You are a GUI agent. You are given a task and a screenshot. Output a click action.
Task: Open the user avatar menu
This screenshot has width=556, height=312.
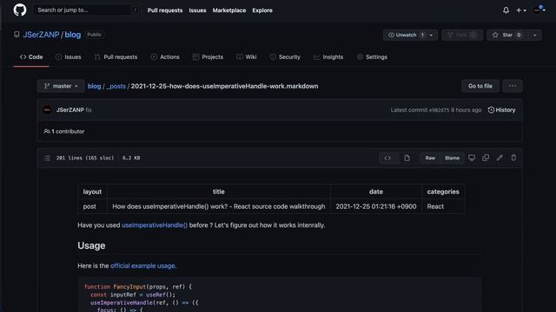click(x=539, y=10)
